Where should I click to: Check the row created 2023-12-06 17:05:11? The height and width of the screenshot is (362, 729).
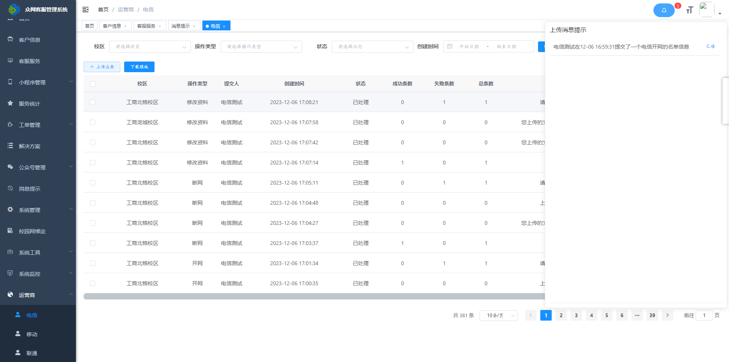pyautogui.click(x=93, y=183)
